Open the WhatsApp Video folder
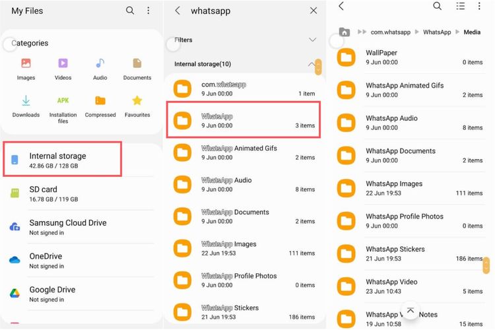 410,286
